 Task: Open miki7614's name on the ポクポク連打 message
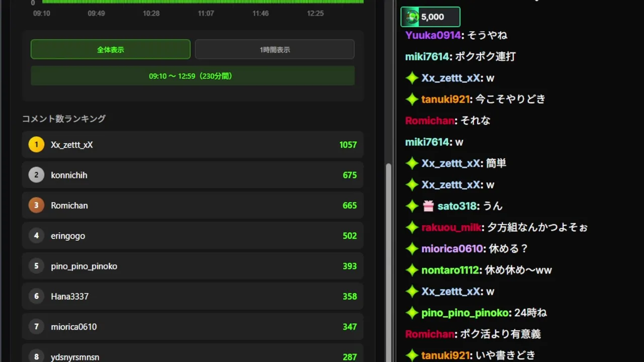point(427,57)
